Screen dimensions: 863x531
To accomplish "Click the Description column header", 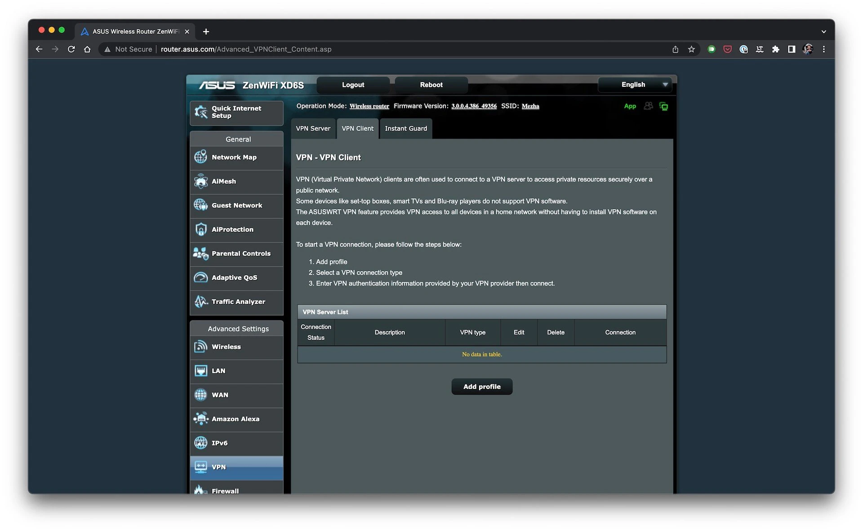I will click(x=390, y=332).
